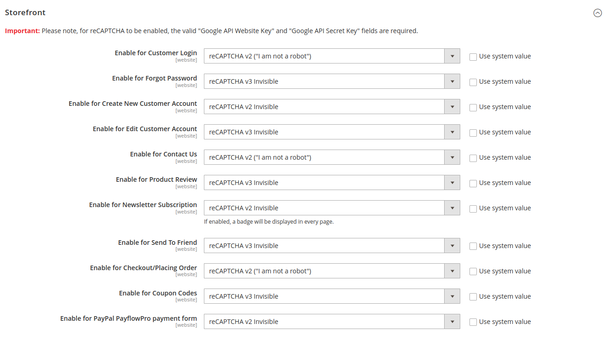Open the Enable for Customer Login dropdown

(x=332, y=56)
